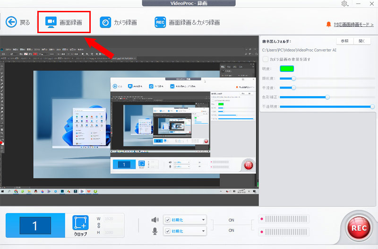The height and width of the screenshot is (249, 378).
Task: Click the 色彩補正 slider handle
Action: tap(327, 97)
